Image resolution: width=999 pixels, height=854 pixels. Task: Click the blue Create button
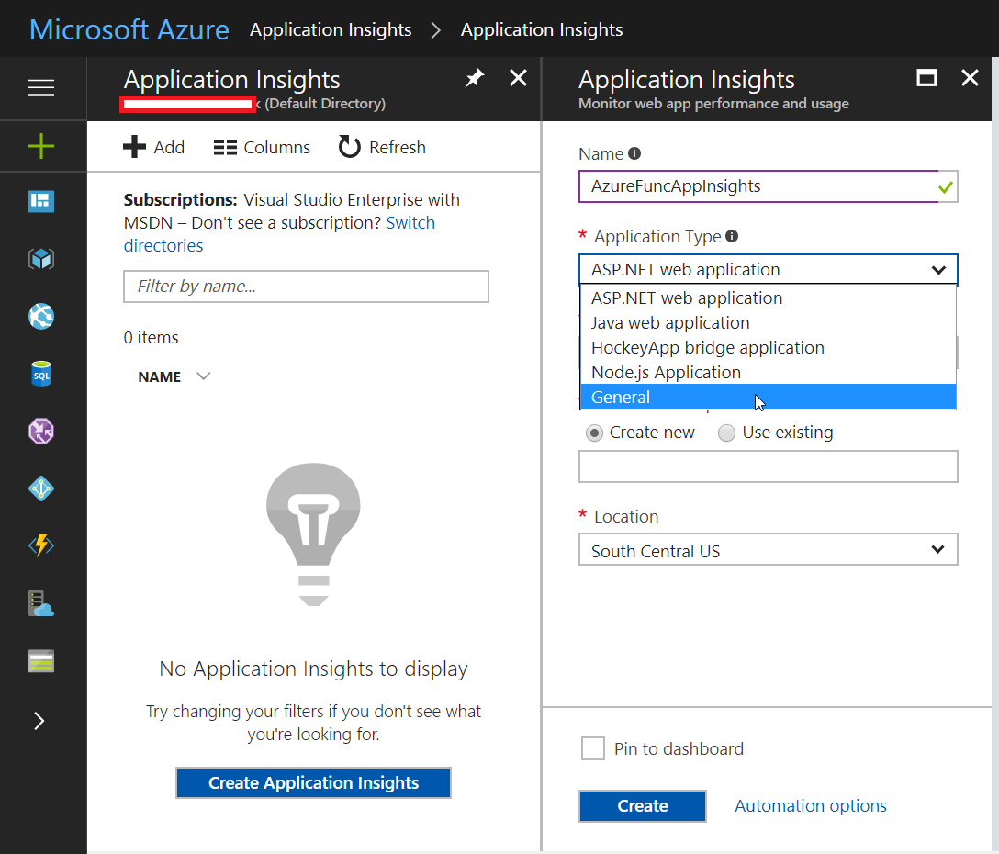click(642, 806)
